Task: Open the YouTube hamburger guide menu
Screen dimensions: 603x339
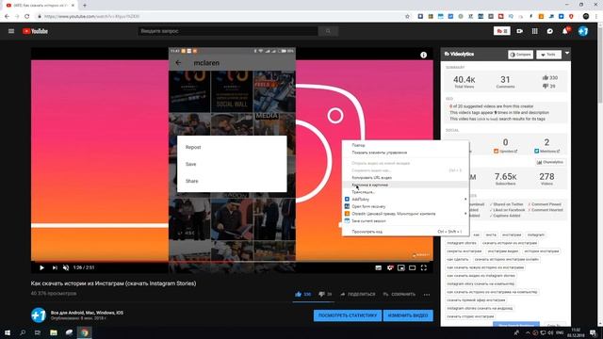Action: (x=11, y=31)
